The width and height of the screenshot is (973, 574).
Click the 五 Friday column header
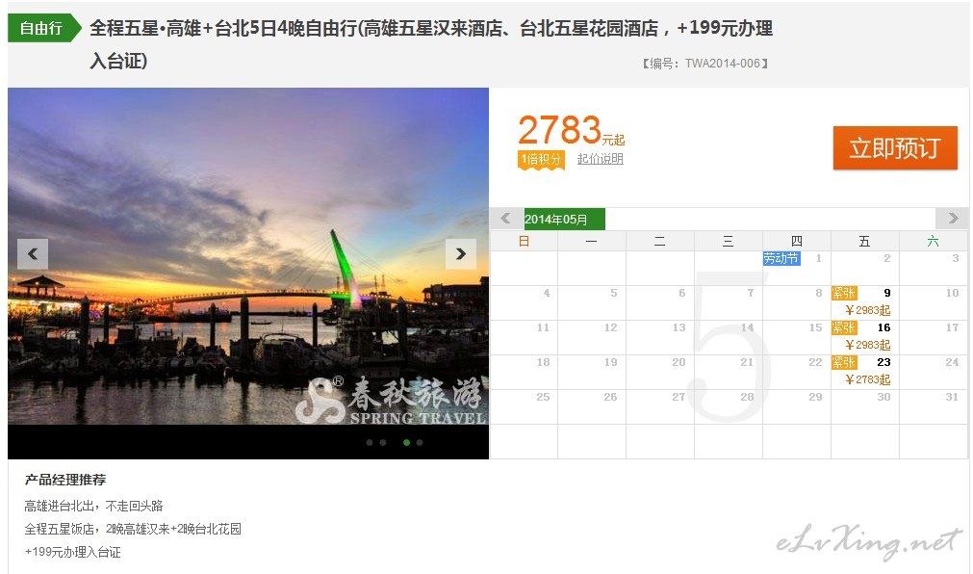[865, 241]
